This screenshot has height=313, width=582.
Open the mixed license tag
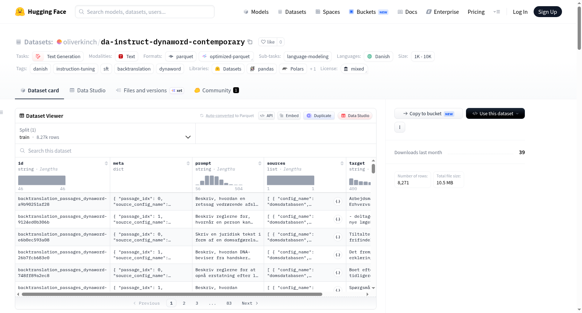[x=354, y=69]
